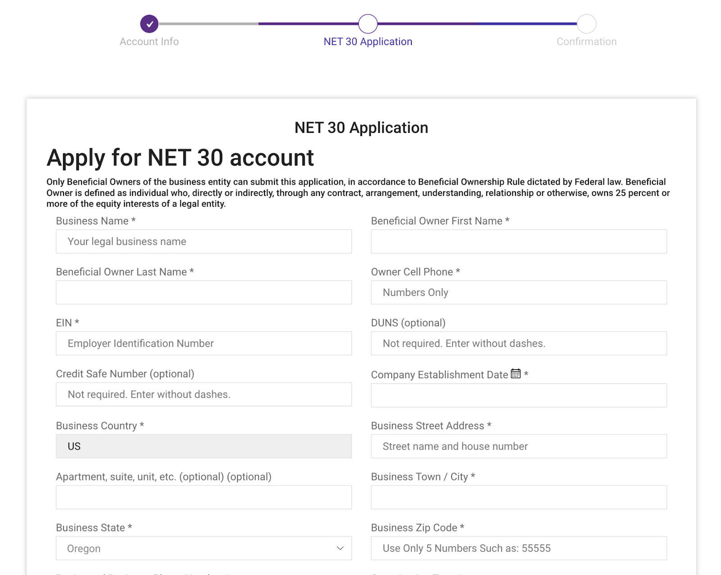This screenshot has width=721, height=575.
Task: Focus the Owner Cell Phone field
Action: pos(519,292)
